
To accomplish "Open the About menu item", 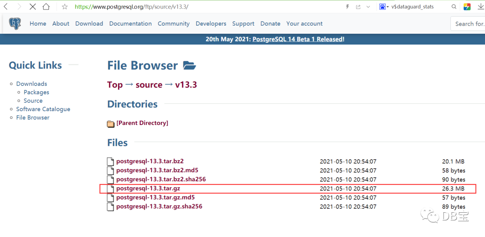I will 61,23.
